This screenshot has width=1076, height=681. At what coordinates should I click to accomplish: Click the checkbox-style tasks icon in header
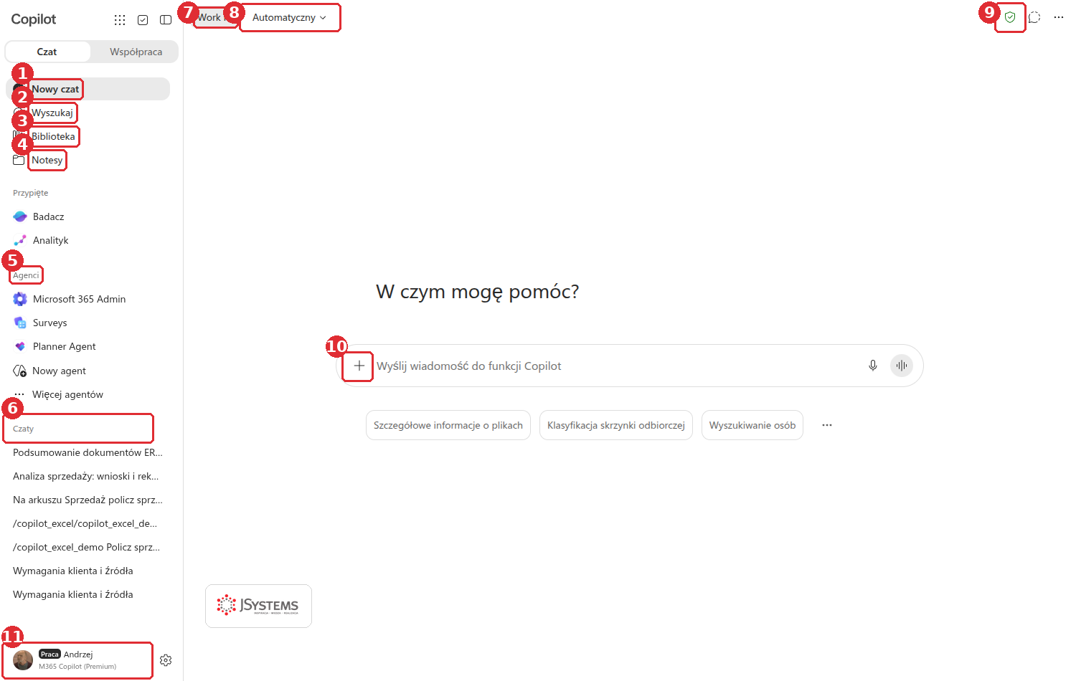(143, 20)
